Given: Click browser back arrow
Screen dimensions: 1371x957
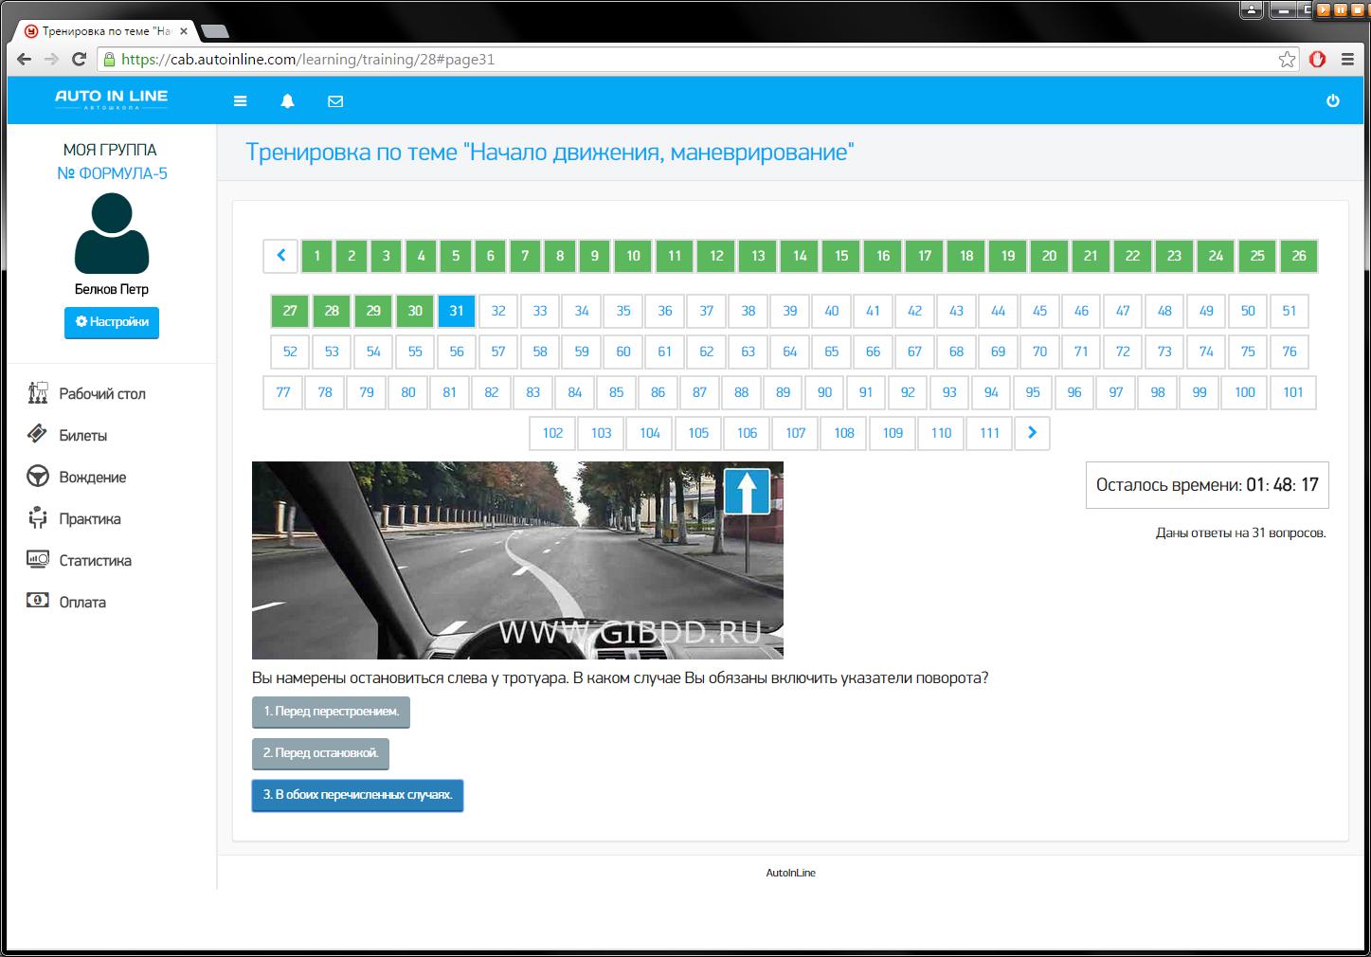Looking at the screenshot, I should tap(25, 59).
